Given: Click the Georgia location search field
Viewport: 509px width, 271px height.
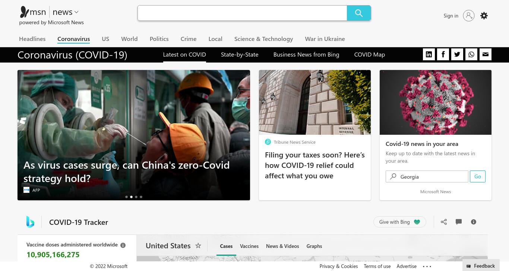Looking at the screenshot, I should [427, 176].
